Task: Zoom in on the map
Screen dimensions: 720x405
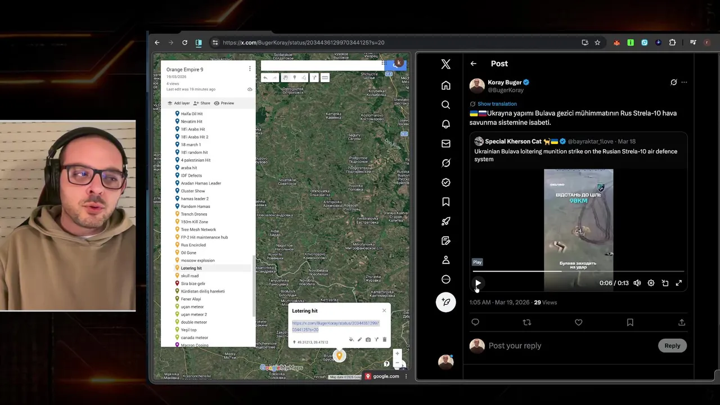Action: tap(397, 354)
